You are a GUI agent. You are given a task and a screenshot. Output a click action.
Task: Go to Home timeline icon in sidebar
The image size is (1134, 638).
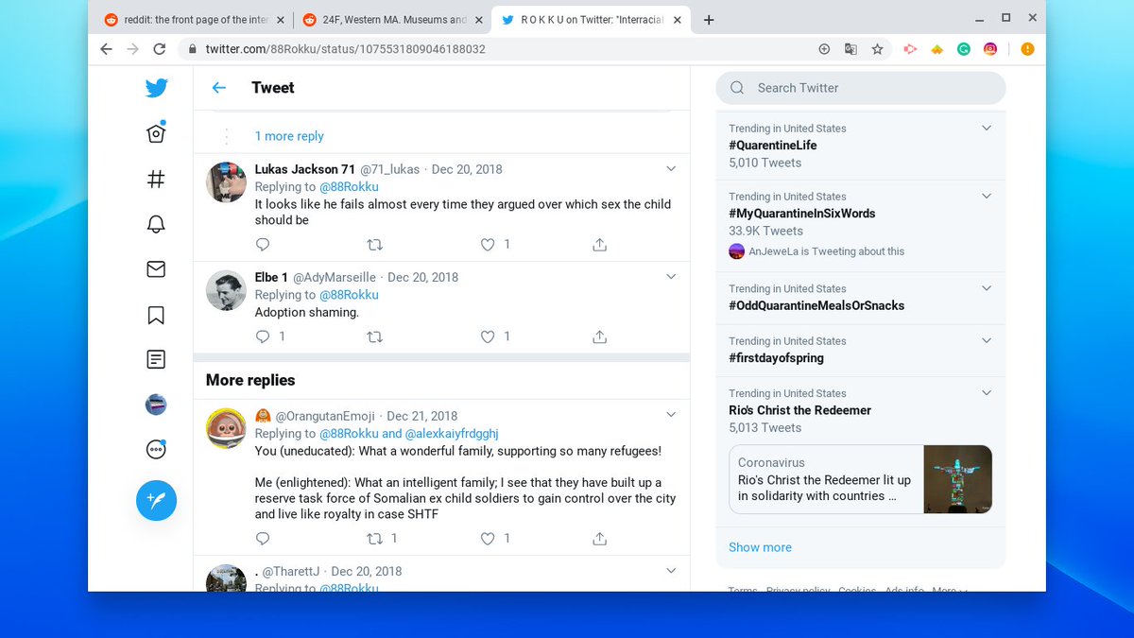[x=157, y=133]
